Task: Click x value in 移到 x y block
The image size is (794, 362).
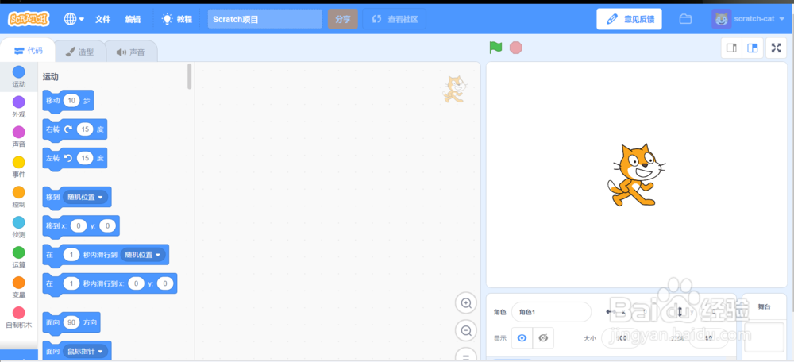Action: click(x=79, y=225)
